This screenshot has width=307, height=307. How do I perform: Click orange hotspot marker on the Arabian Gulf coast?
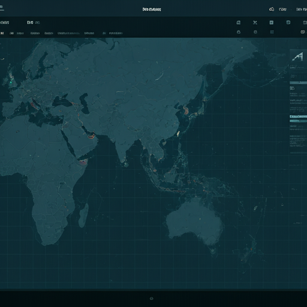(x=91, y=136)
